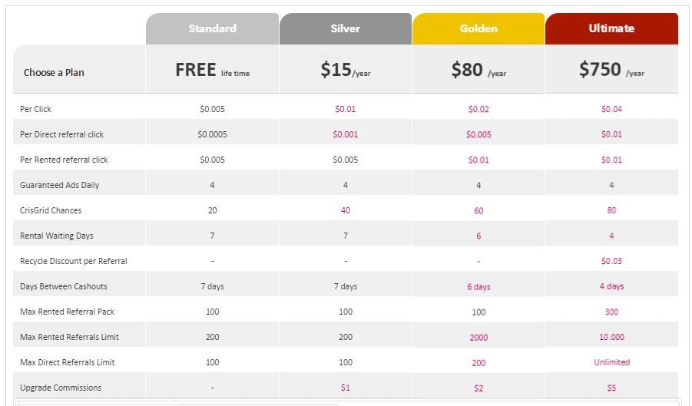Click the Choose a Plan label
This screenshot has width=692, height=406.
54,73
